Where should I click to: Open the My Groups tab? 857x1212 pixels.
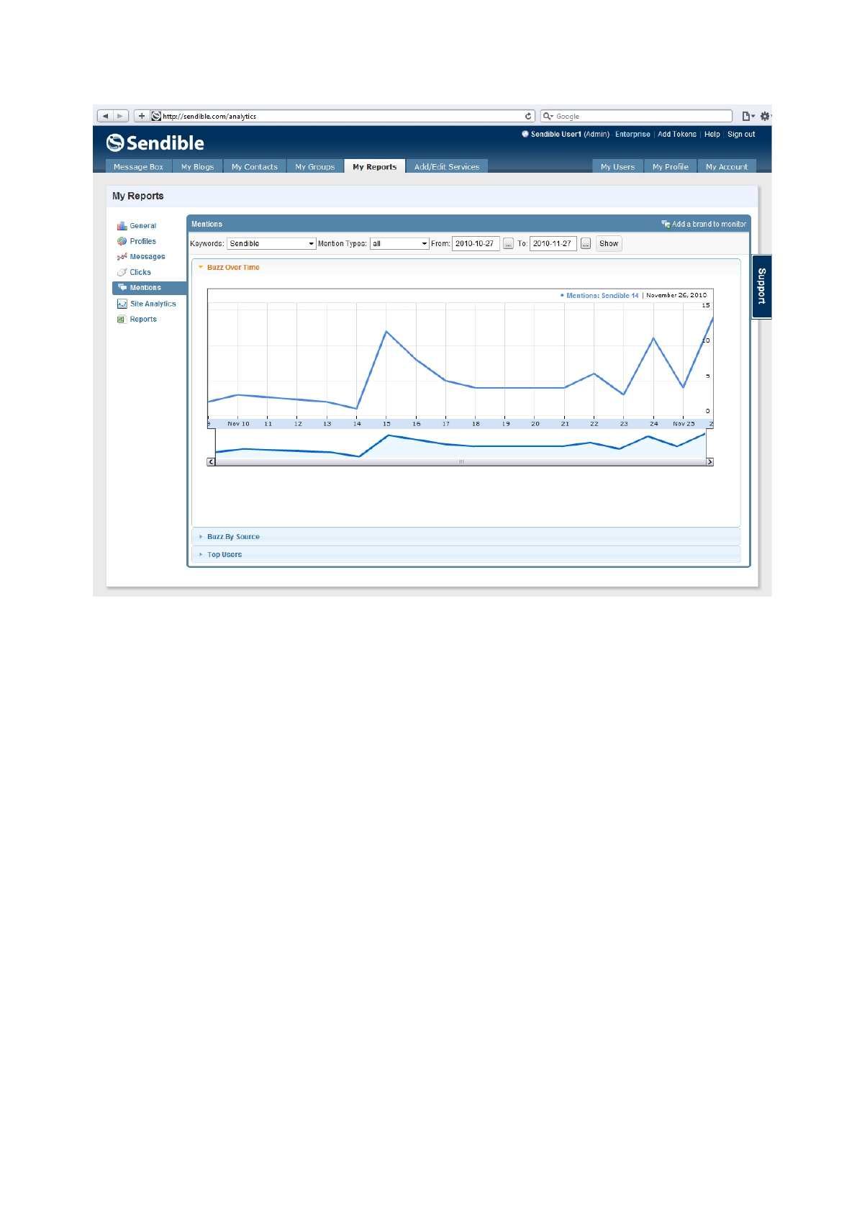tap(315, 167)
